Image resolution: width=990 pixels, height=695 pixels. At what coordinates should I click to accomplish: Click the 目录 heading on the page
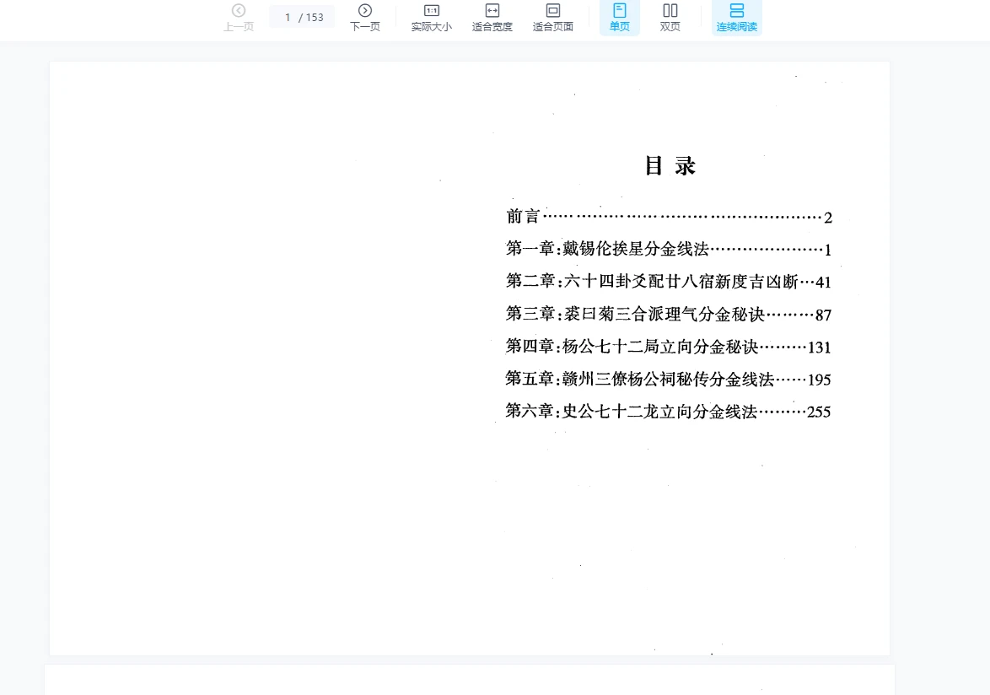point(670,166)
